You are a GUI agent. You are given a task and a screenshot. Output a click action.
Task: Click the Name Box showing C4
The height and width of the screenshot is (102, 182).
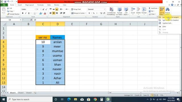(10, 20)
